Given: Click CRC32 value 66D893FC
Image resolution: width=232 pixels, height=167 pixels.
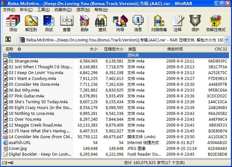Looking at the screenshot, I should pos(218,61).
